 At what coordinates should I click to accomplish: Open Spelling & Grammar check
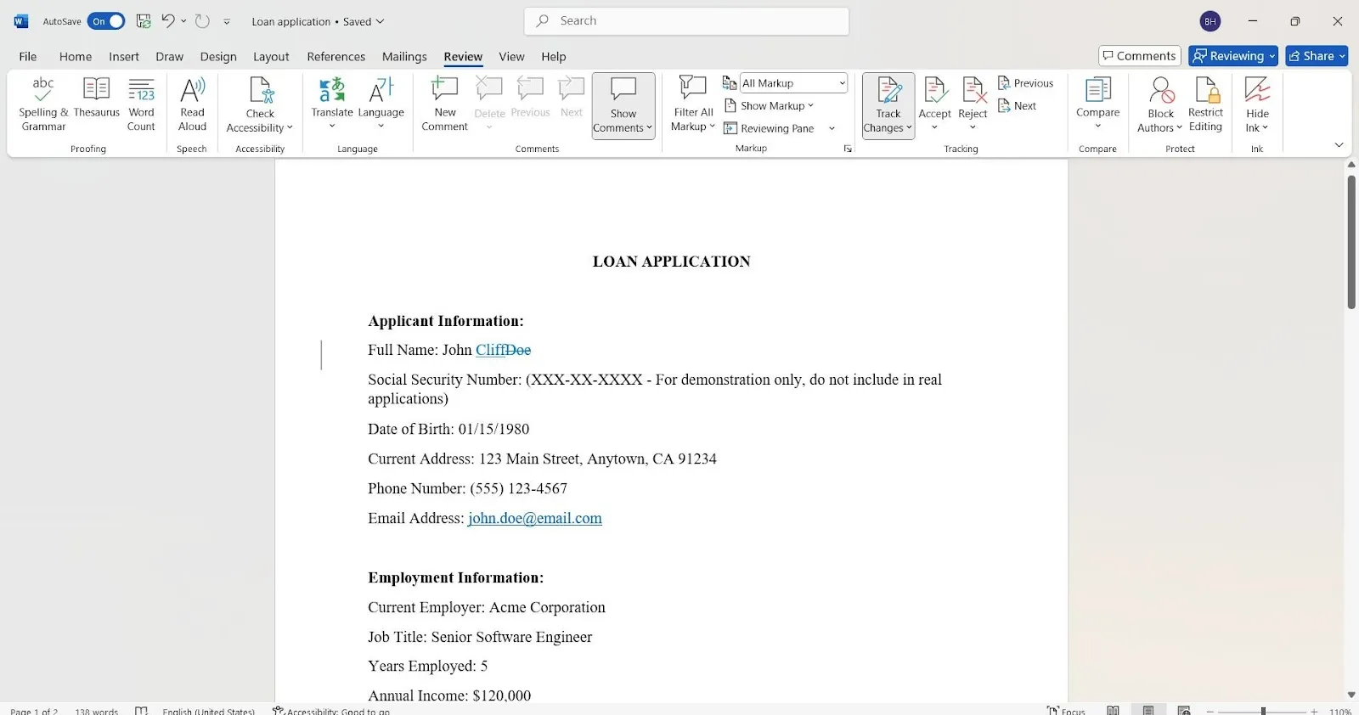pyautogui.click(x=43, y=104)
